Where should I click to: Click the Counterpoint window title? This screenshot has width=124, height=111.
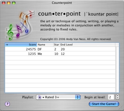click(x=62, y=3)
